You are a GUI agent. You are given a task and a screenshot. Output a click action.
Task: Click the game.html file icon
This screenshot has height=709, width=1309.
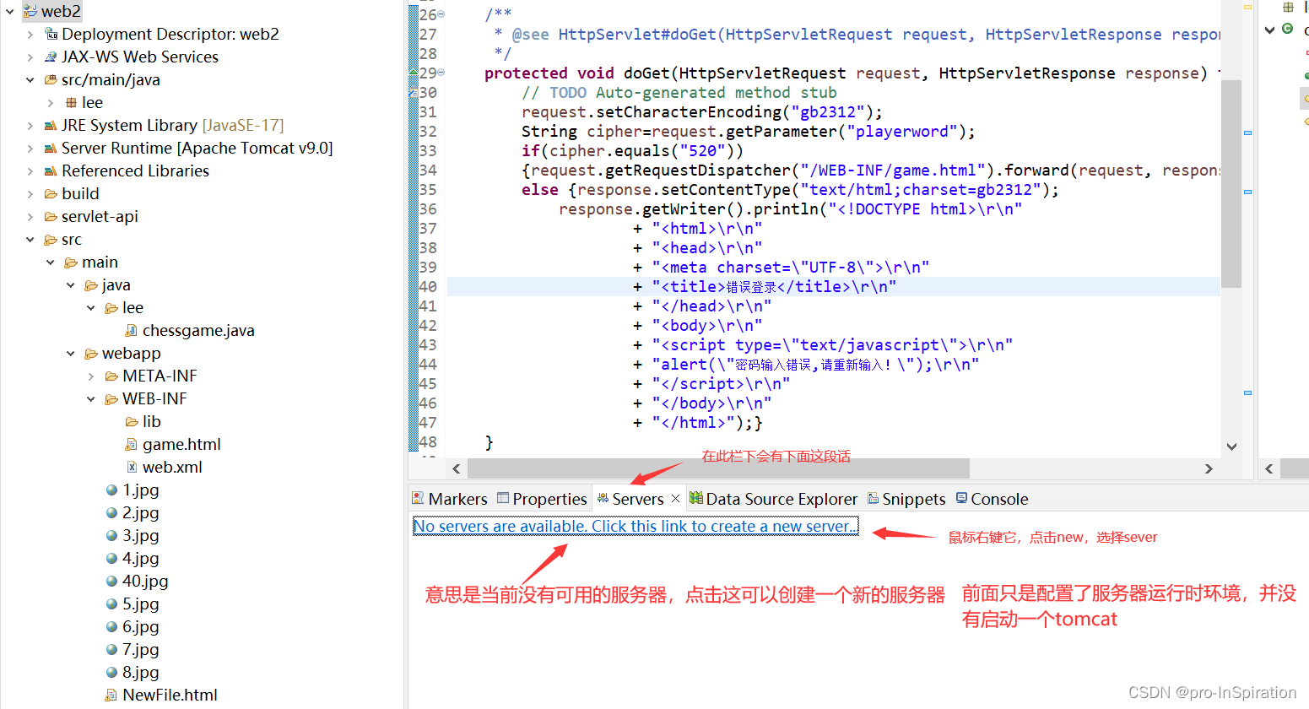pyautogui.click(x=132, y=444)
